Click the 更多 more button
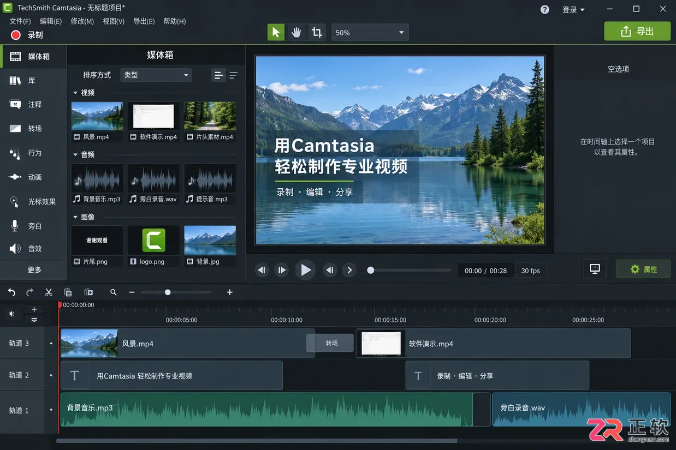Viewport: 676px width, 450px height. 34,270
